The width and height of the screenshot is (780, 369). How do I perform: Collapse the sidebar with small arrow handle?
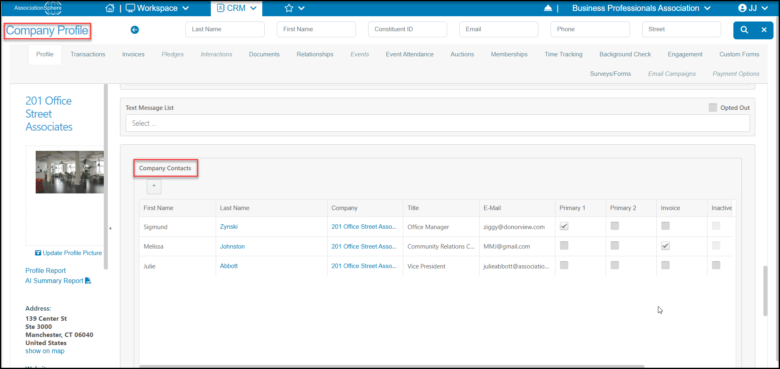tap(110, 228)
